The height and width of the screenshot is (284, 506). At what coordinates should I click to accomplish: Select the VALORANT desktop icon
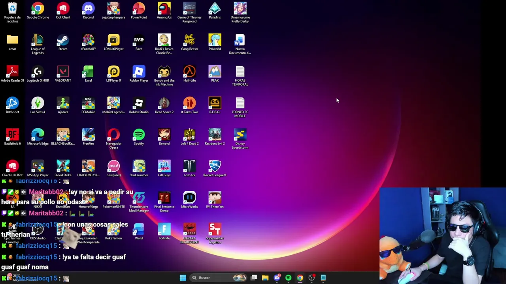[63, 74]
